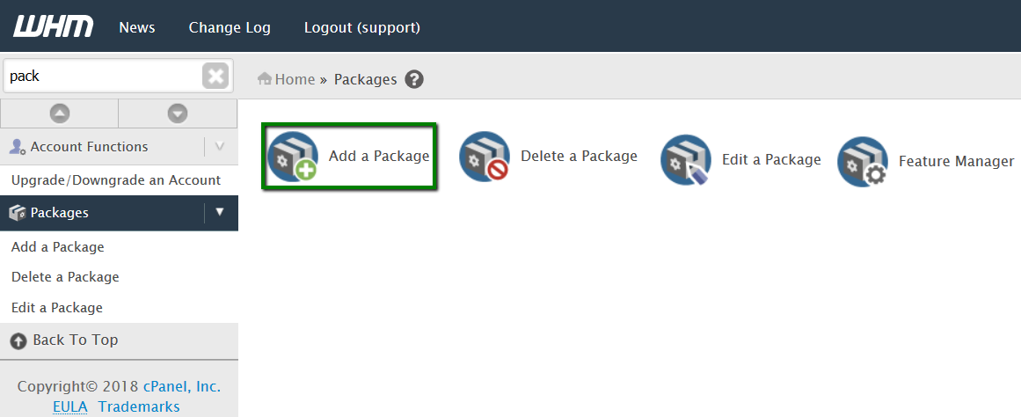Open the Delete a Package icon
The height and width of the screenshot is (417, 1021).
click(x=485, y=157)
